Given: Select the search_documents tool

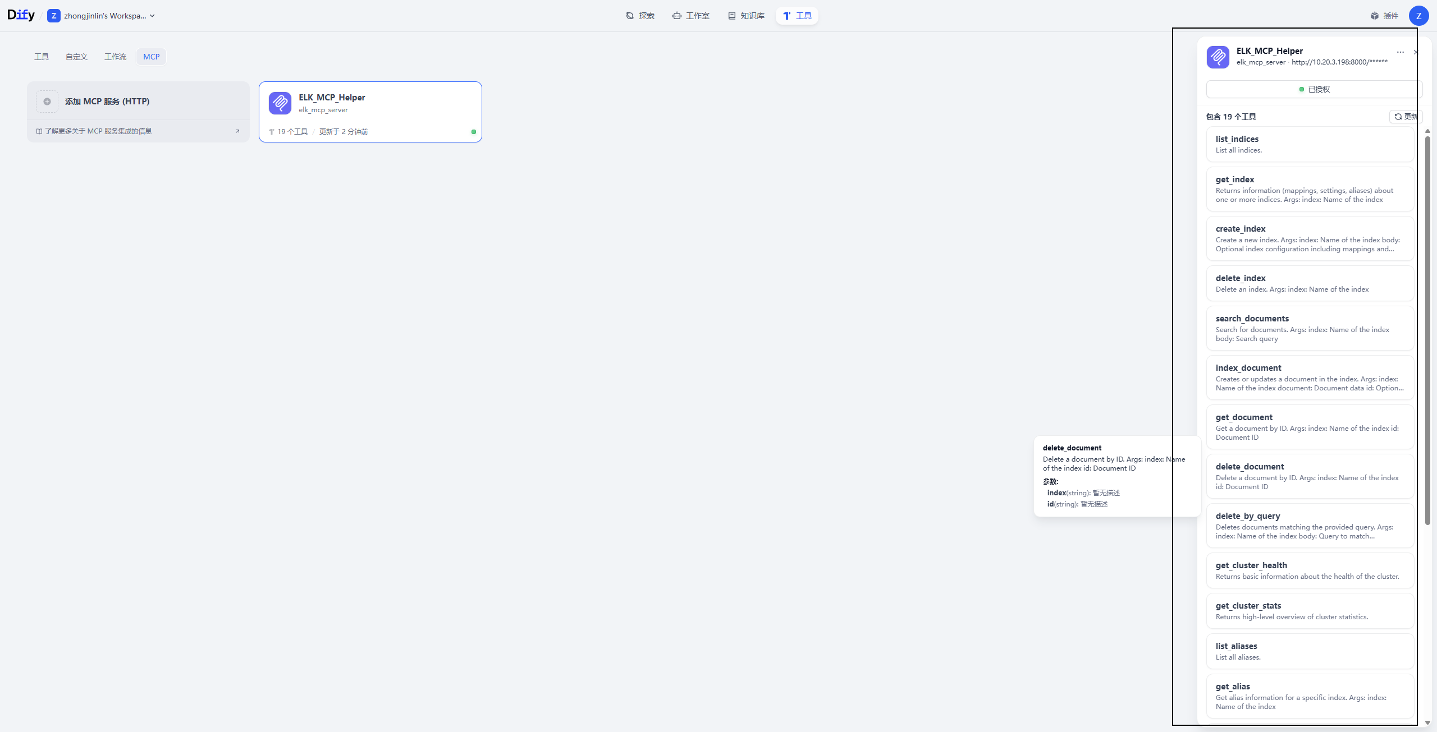Looking at the screenshot, I should tap(1309, 328).
